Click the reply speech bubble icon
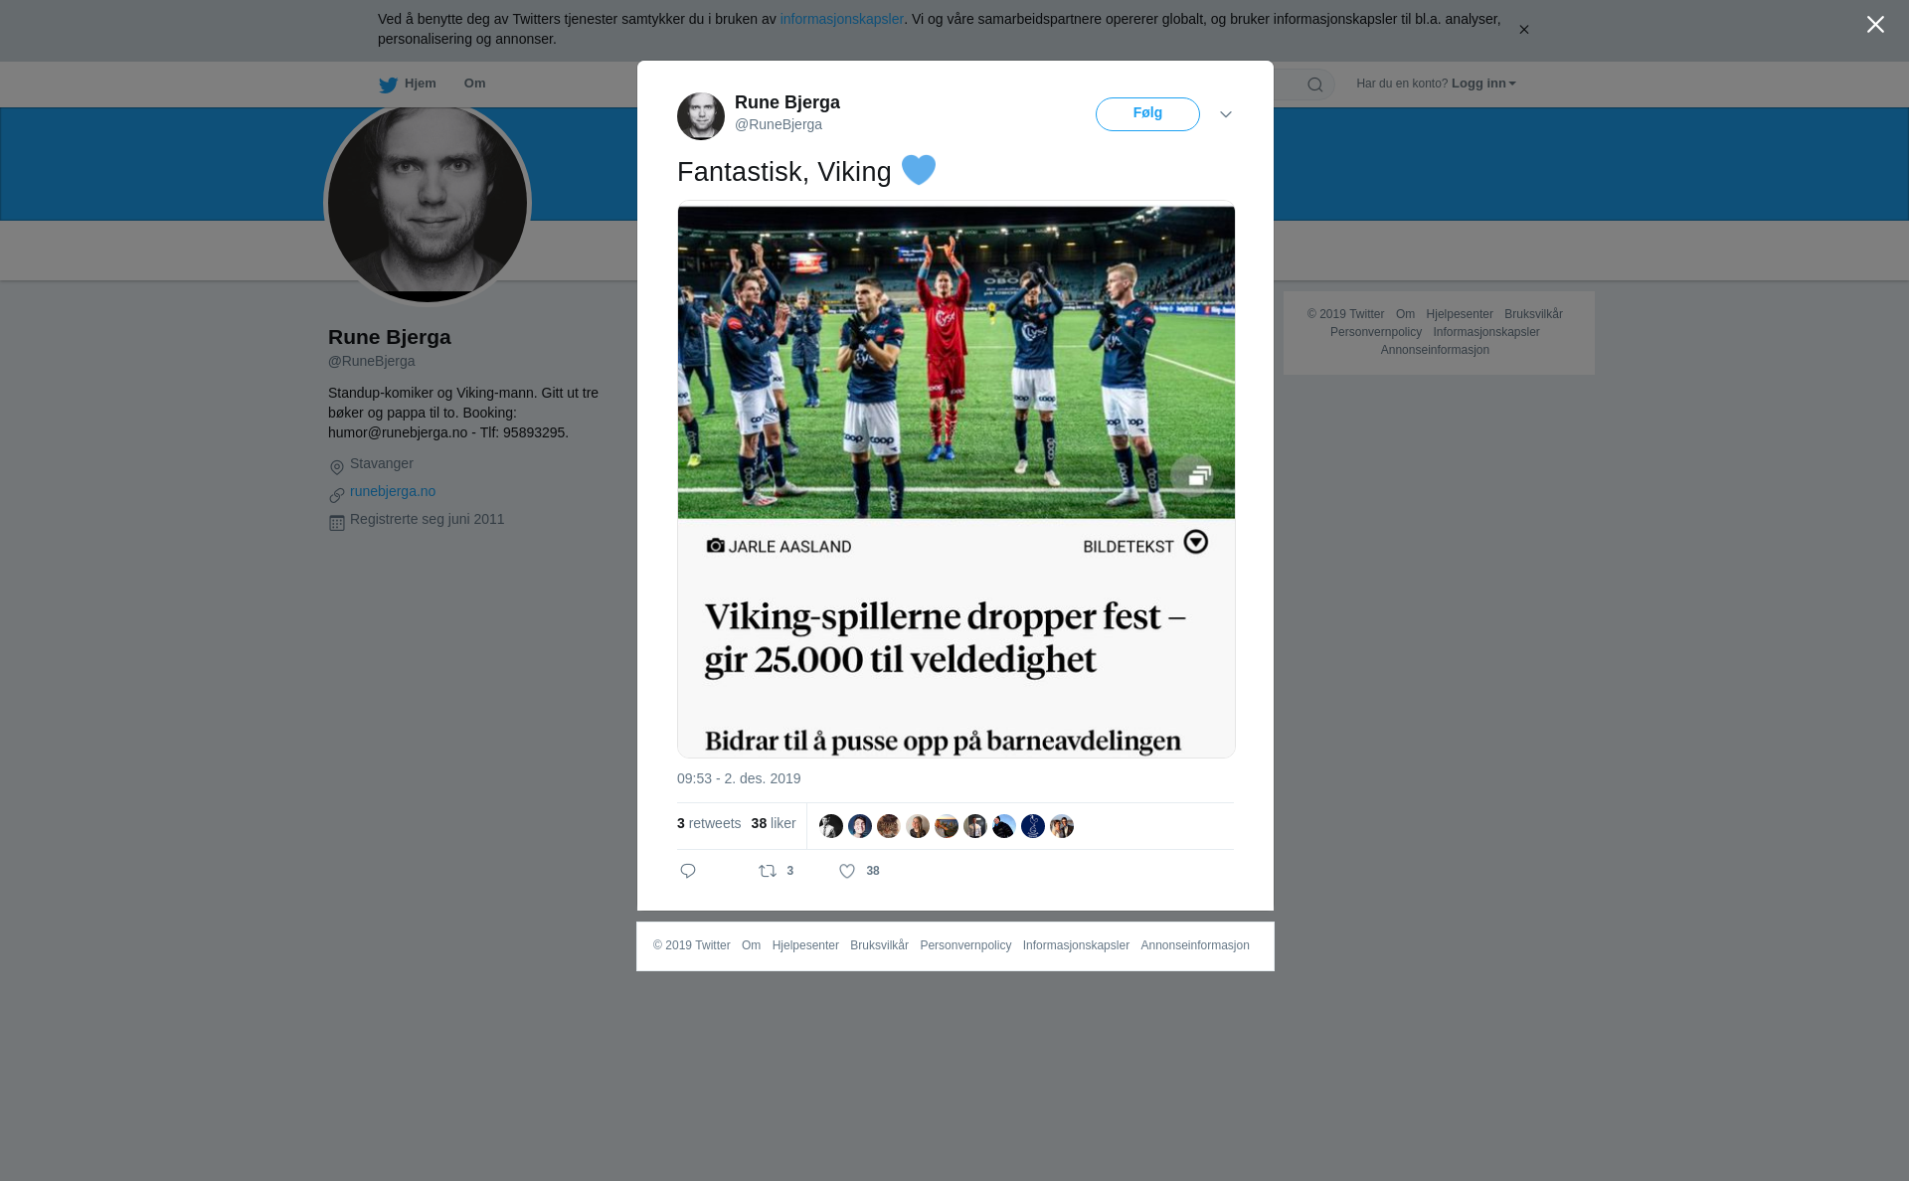Image resolution: width=1909 pixels, height=1181 pixels. tap(688, 871)
